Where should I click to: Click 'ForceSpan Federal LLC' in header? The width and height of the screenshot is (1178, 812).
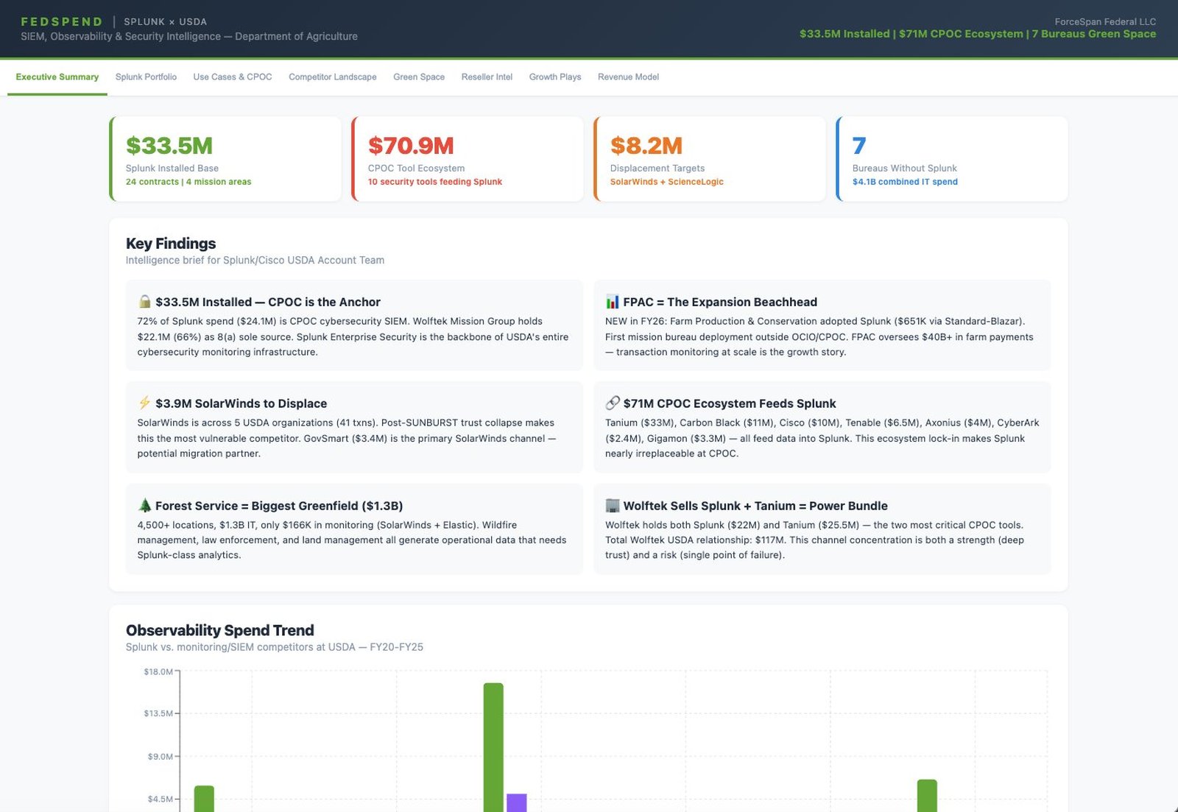1105,22
